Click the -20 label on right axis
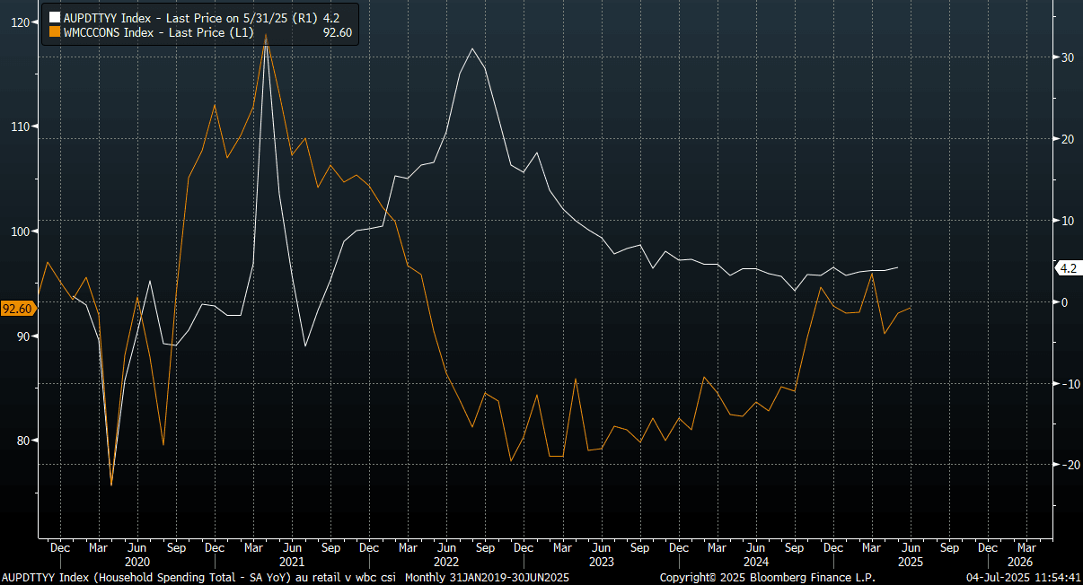Image resolution: width=1083 pixels, height=585 pixels. pyautogui.click(x=1070, y=465)
